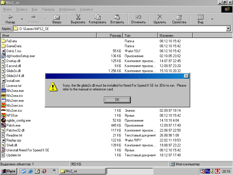This screenshot has height=175, width=233.
Task: Select the Shell.dll file icon
Action: pos(3,145)
